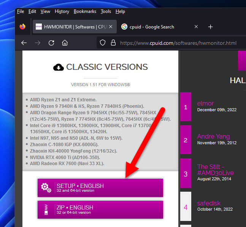This screenshot has height=227, width=246.
Task: Click 'December 09th, 2022' date
Action: [x=217, y=110]
